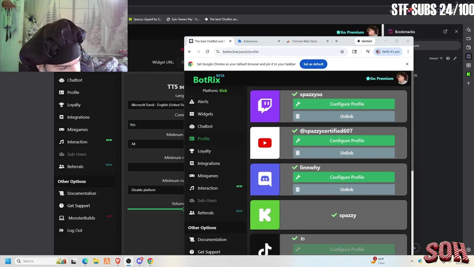Switch to 'Spazzy clipped by' tab
Viewport: 474px width, 267px height.
coord(145,19)
